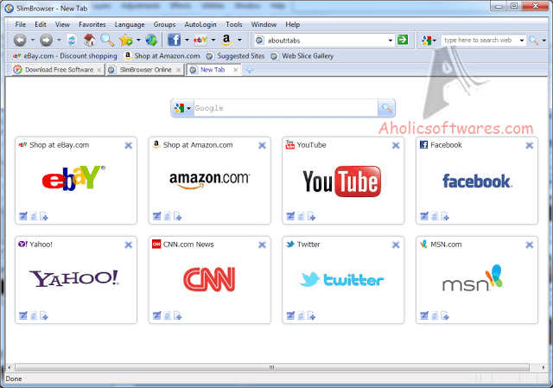Expand the Amazon toolbar dropdown arrow
Screen dimensions: 553x388
239,40
